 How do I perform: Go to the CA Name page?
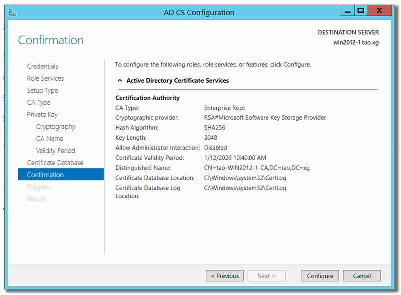(49, 139)
